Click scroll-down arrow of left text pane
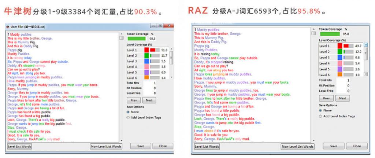 [x=121, y=141]
